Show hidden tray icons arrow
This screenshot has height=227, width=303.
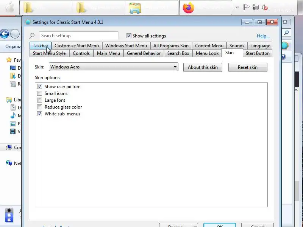(237, 8)
